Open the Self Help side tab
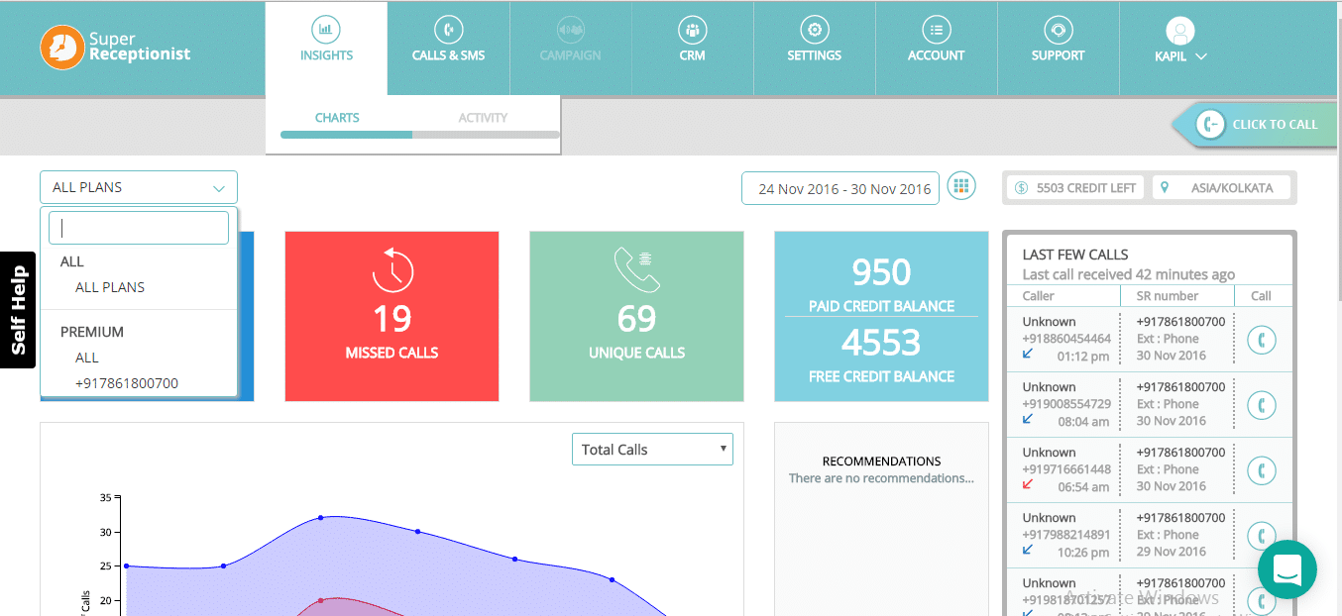1342x616 pixels. click(x=18, y=310)
